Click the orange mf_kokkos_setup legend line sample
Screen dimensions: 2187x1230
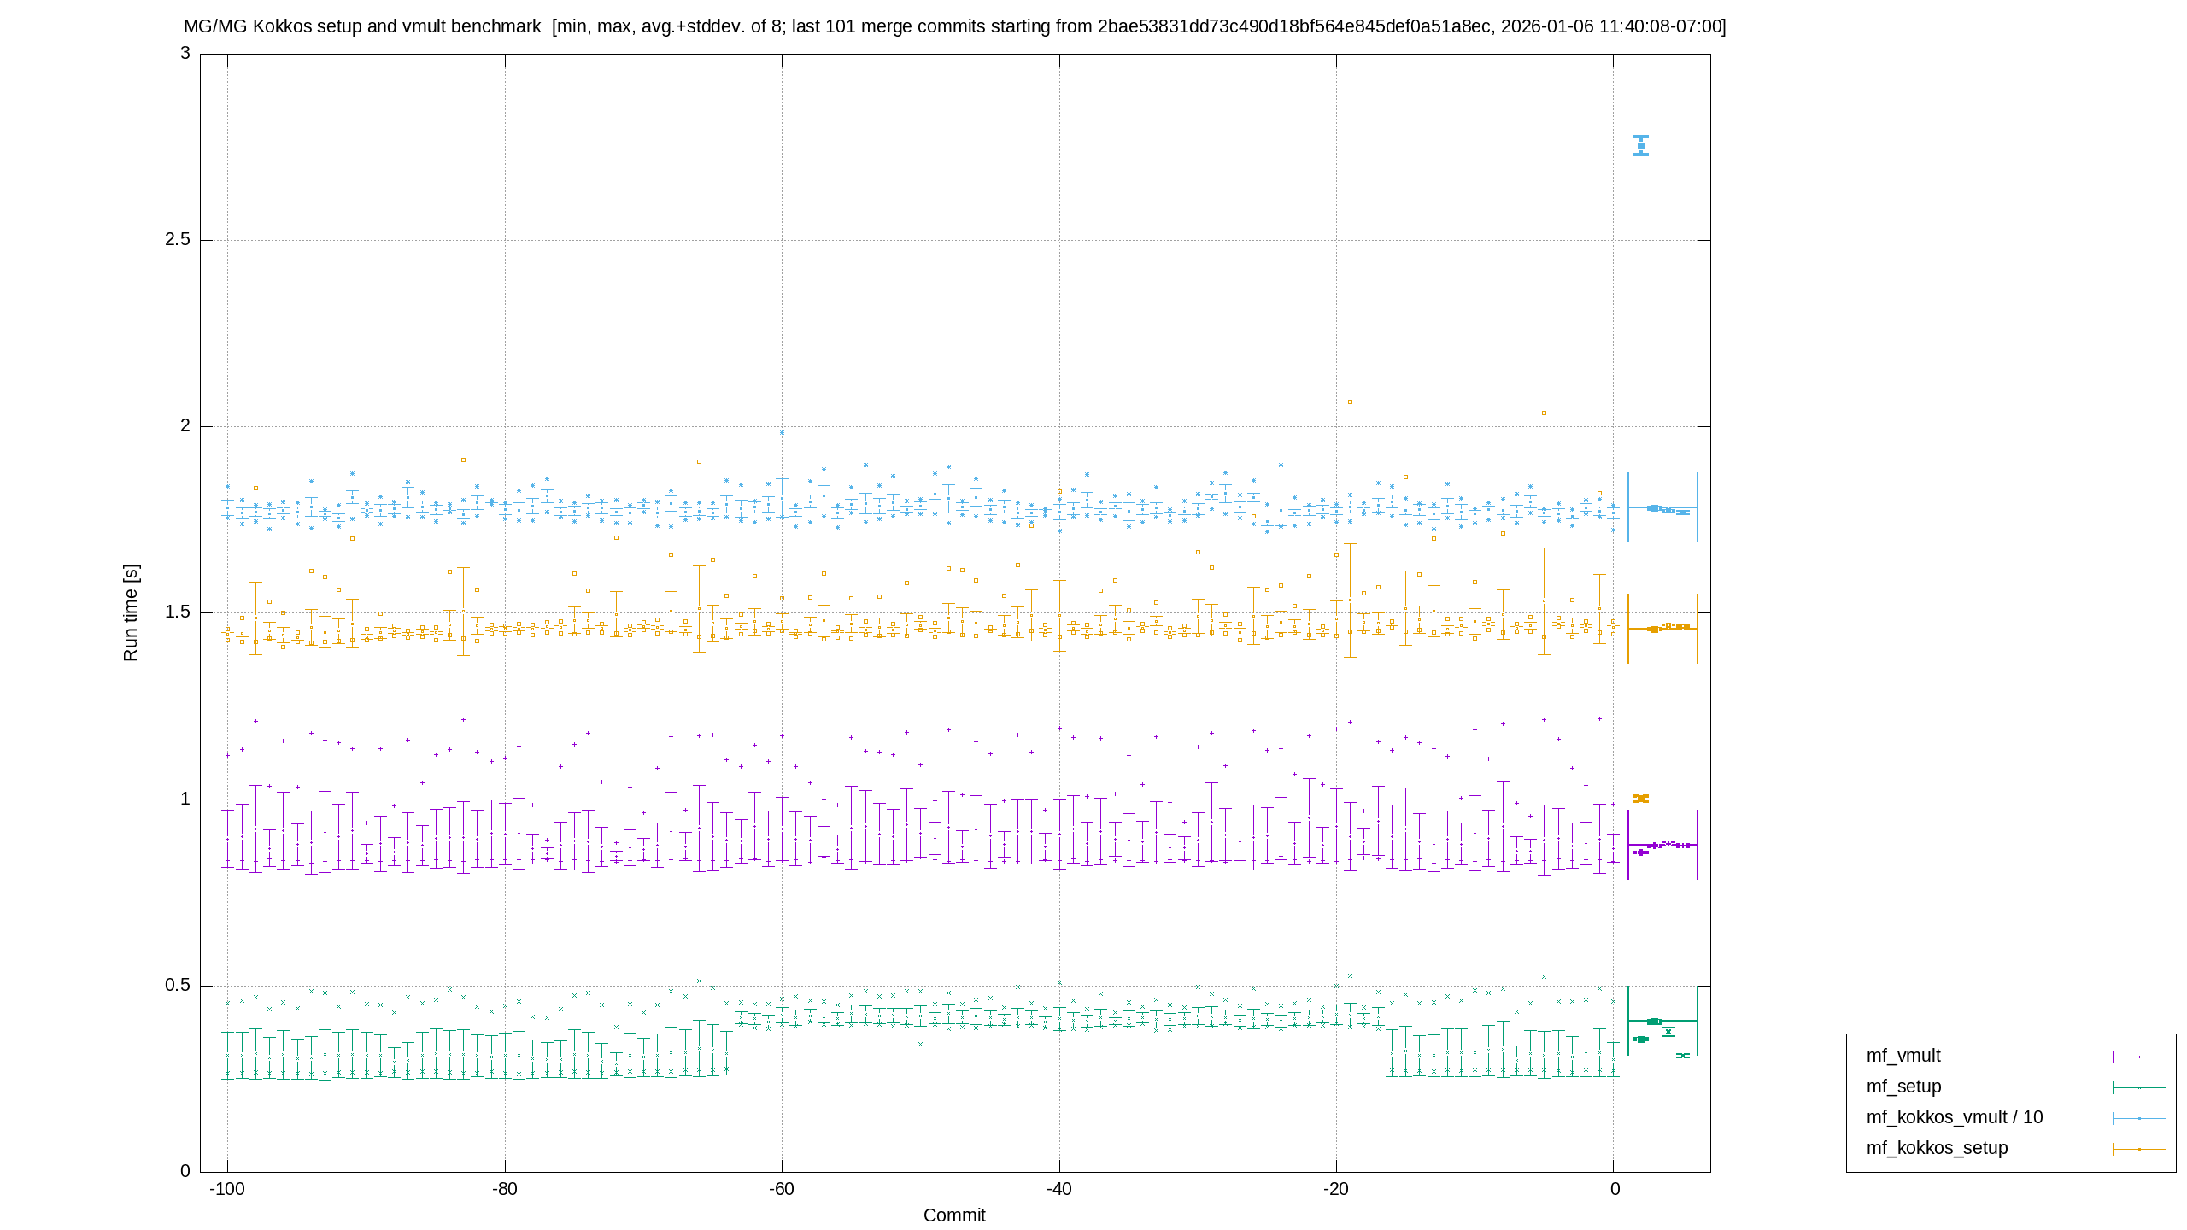(2139, 1149)
